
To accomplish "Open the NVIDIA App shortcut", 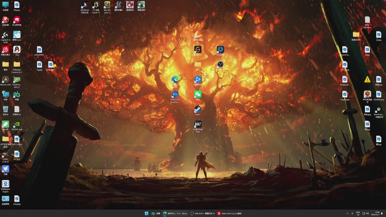I will 17,126.
